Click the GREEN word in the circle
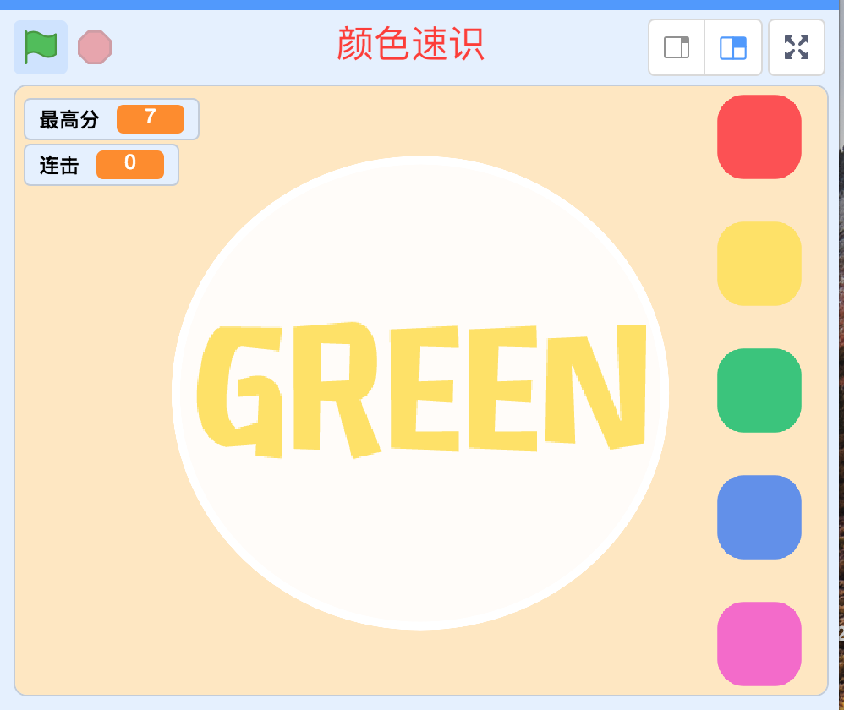This screenshot has height=710, width=844. (421, 390)
